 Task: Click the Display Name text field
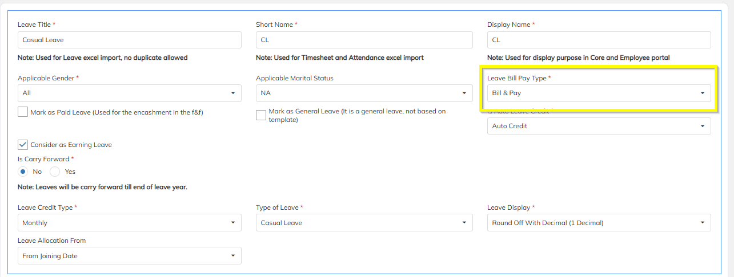point(599,40)
